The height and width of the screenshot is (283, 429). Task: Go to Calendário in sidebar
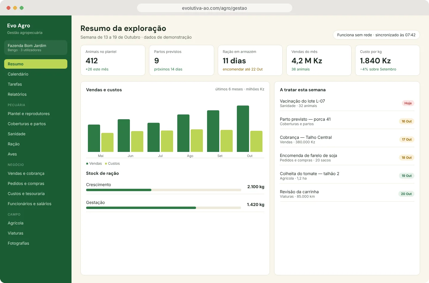[36, 74]
